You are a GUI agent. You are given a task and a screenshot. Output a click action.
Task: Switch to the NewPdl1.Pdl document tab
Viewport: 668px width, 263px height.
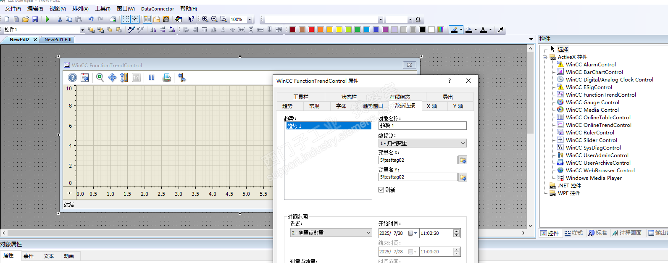point(58,39)
